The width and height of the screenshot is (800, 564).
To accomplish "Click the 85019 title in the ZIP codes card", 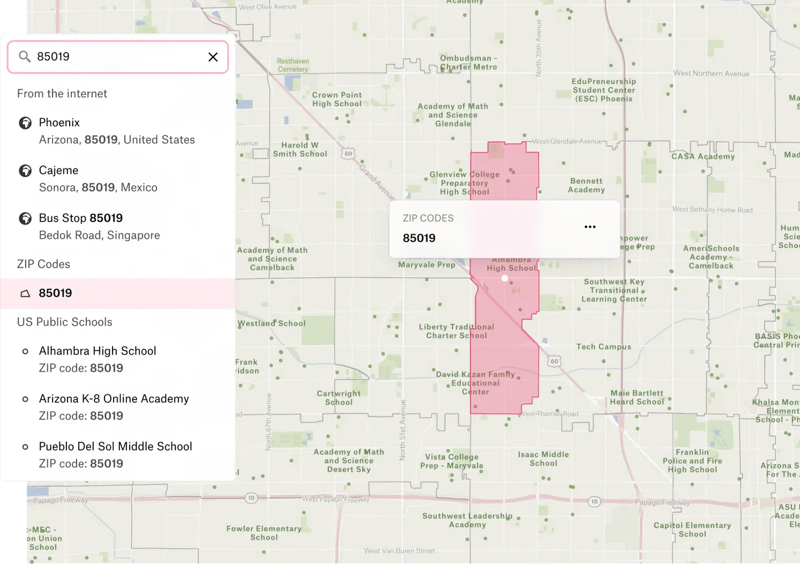I will (419, 238).
